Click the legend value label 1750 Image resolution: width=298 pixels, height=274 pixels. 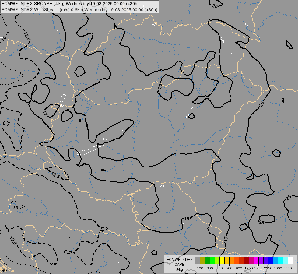point(258,268)
